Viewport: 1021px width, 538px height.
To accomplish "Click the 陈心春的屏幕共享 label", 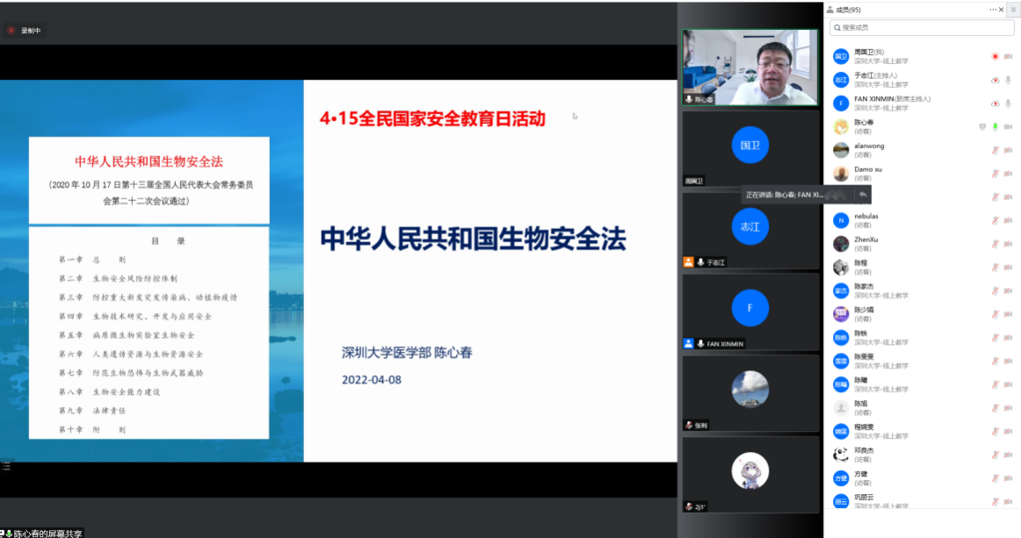I will pos(47,533).
